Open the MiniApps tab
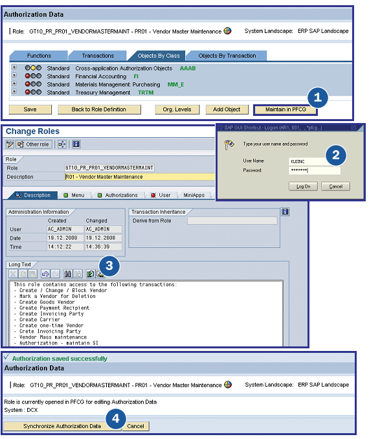Viewport: 369px width, 439px height. coord(194,195)
